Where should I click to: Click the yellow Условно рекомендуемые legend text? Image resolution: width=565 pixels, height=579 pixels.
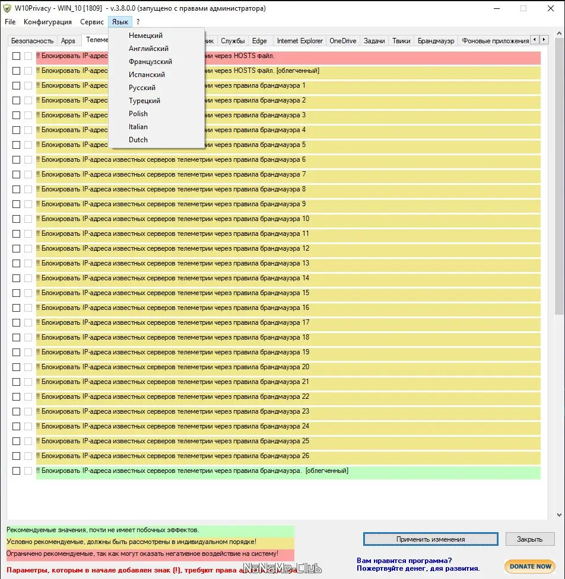point(131,542)
